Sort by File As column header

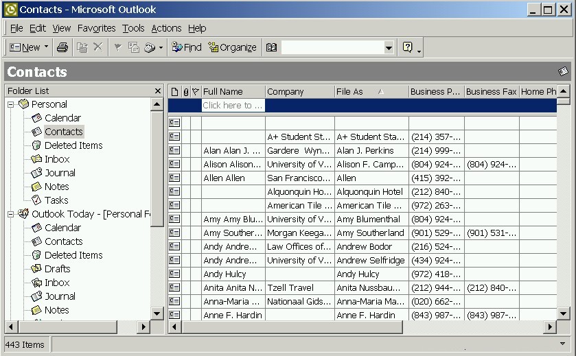(x=371, y=92)
